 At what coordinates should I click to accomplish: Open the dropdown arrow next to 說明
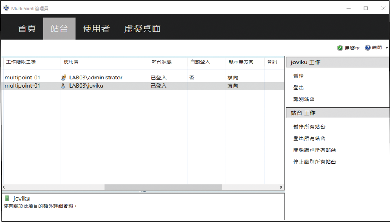(x=386, y=48)
